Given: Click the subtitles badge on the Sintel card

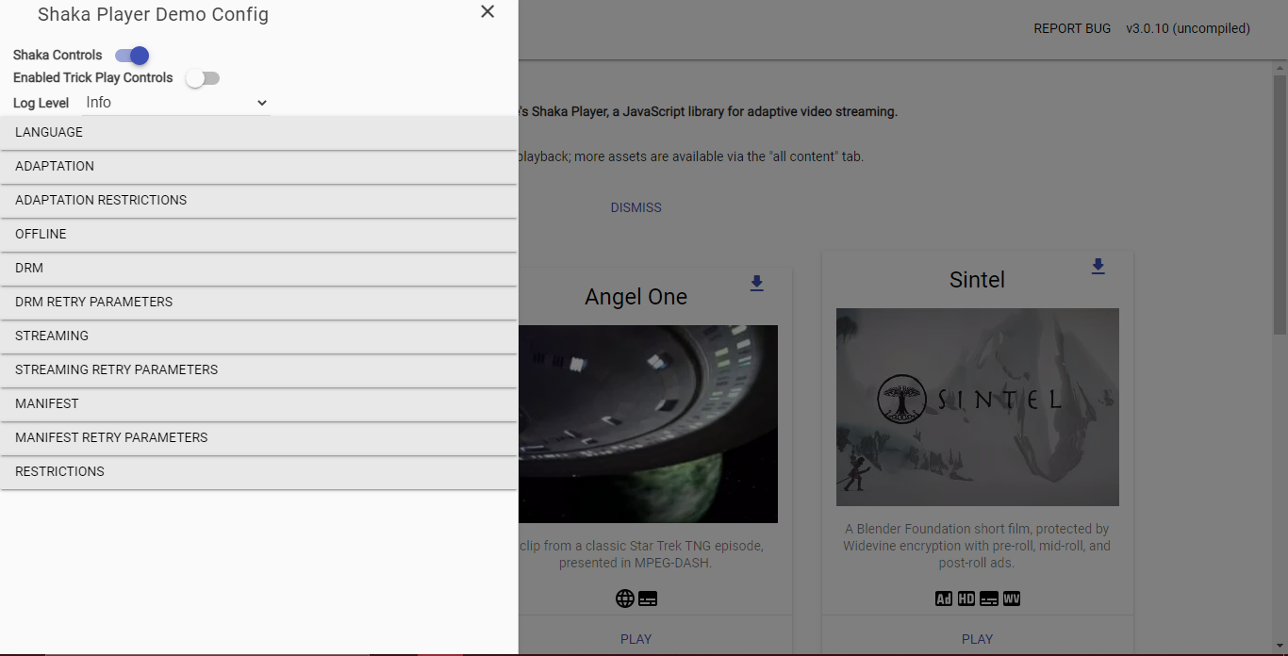Looking at the screenshot, I should point(988,598).
